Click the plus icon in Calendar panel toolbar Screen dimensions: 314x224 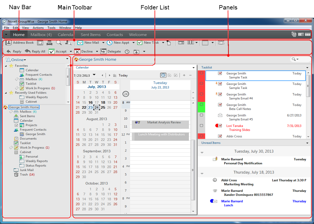click(x=184, y=75)
